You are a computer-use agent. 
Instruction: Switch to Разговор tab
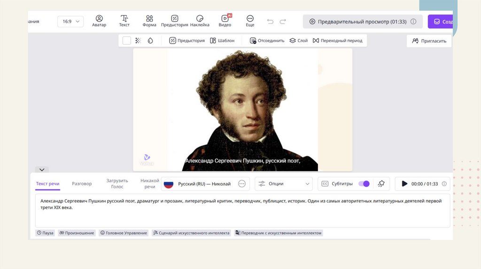(82, 184)
